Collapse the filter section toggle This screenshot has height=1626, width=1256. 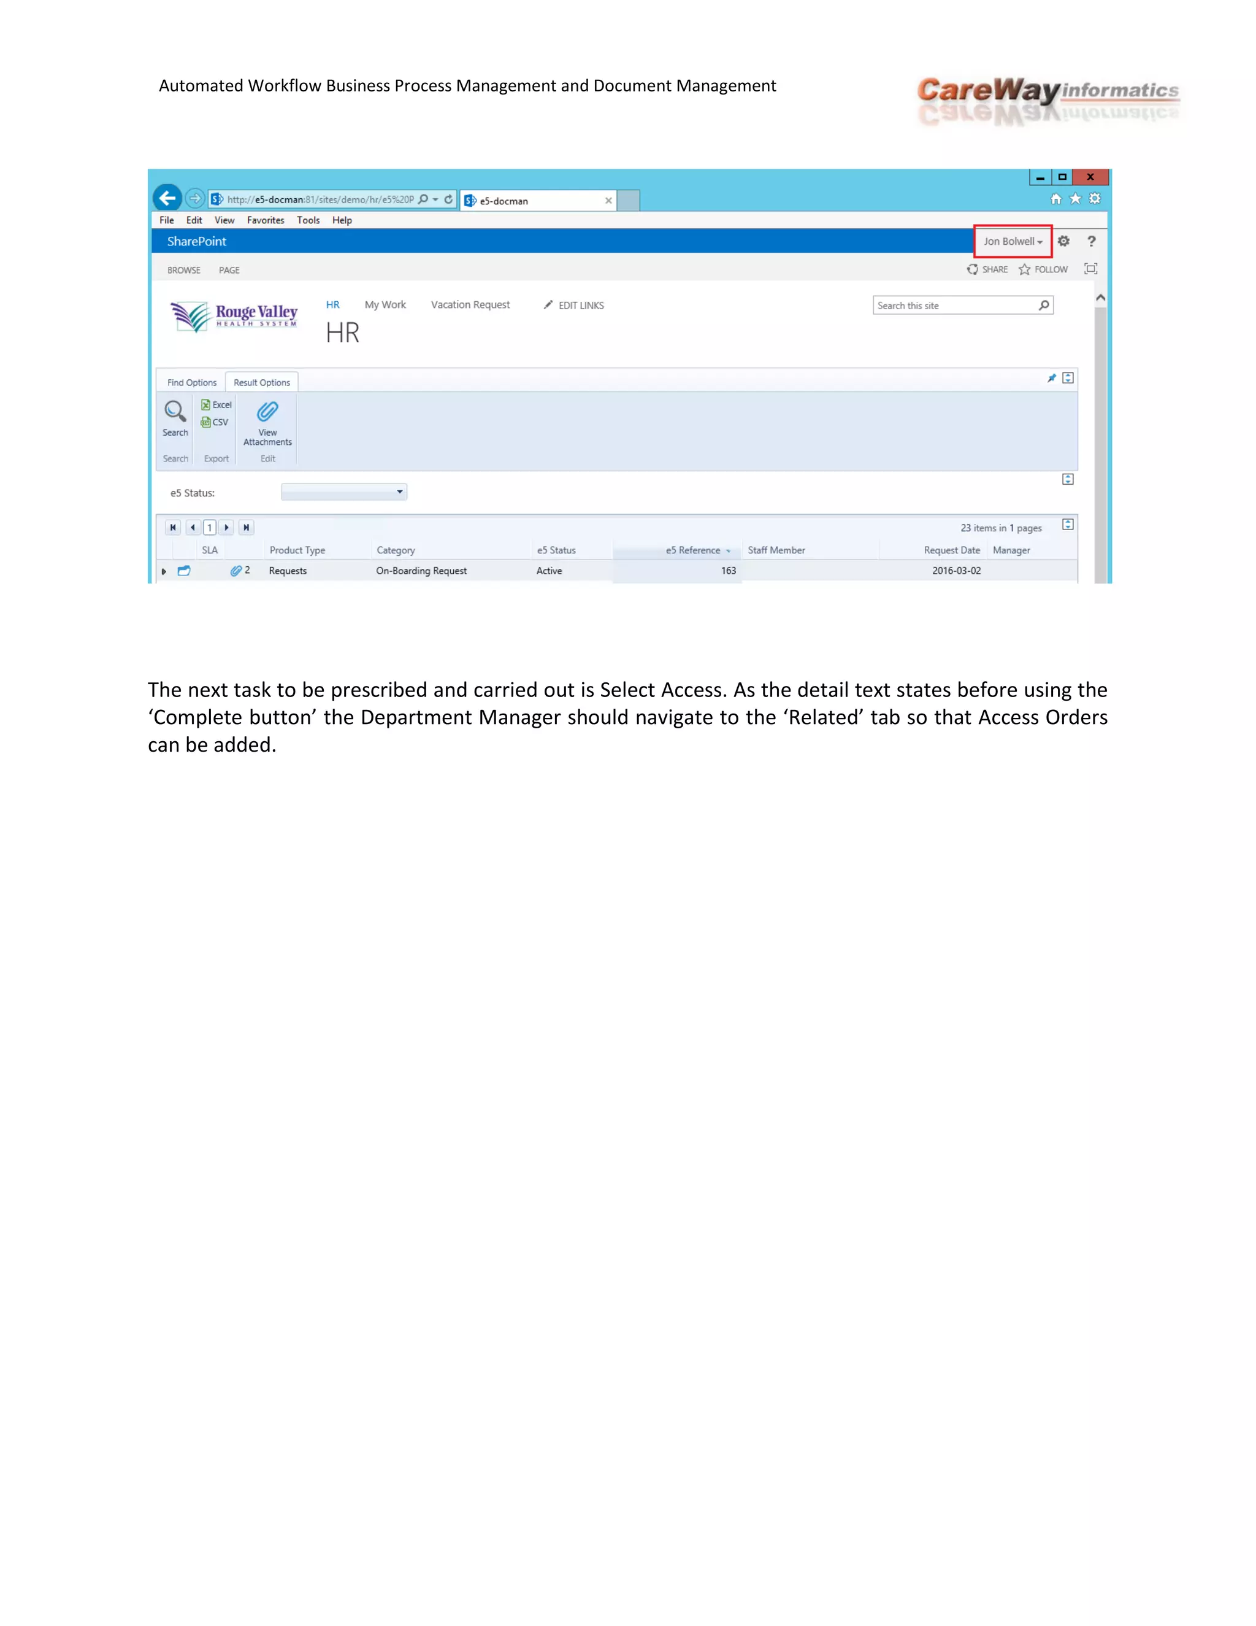tap(1068, 479)
